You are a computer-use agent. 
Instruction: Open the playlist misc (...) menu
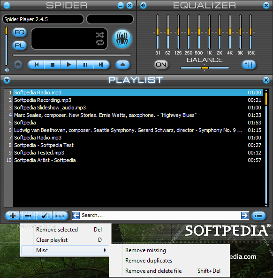60,216
